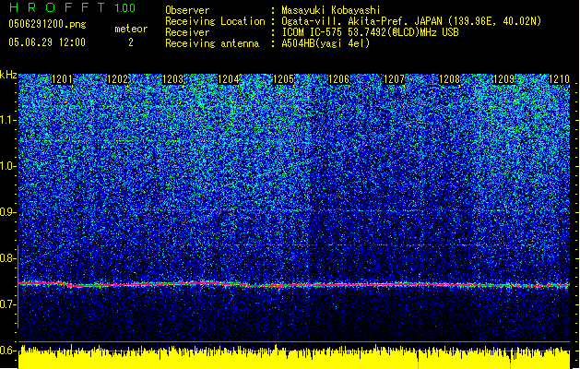Click the red carrier signal line
The width and height of the screenshot is (580, 369).
coord(294,285)
